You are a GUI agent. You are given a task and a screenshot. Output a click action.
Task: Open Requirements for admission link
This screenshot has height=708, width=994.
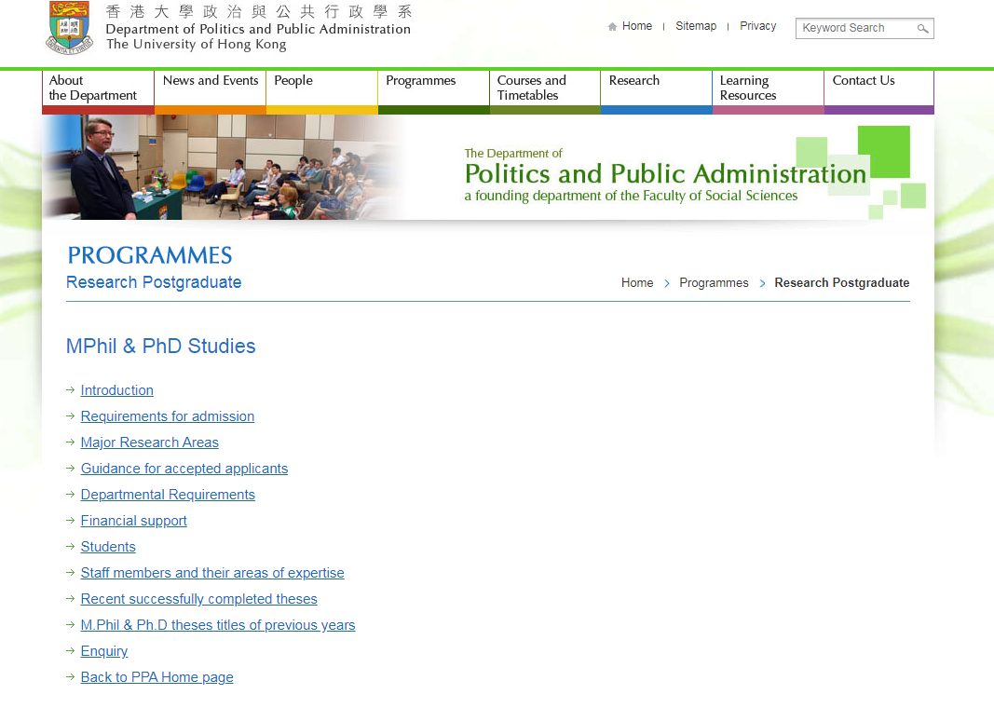click(168, 416)
